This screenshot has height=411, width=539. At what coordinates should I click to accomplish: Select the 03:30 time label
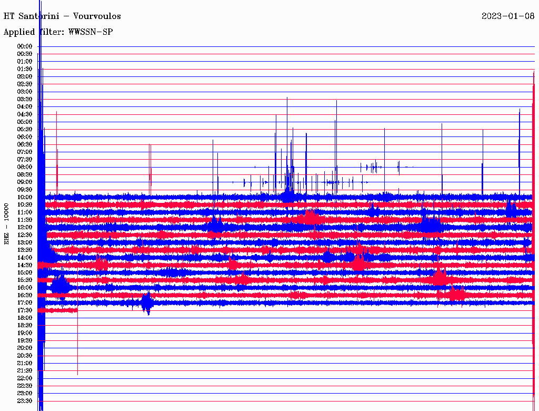click(25, 100)
